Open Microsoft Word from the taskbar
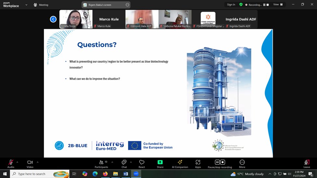 pos(125,174)
